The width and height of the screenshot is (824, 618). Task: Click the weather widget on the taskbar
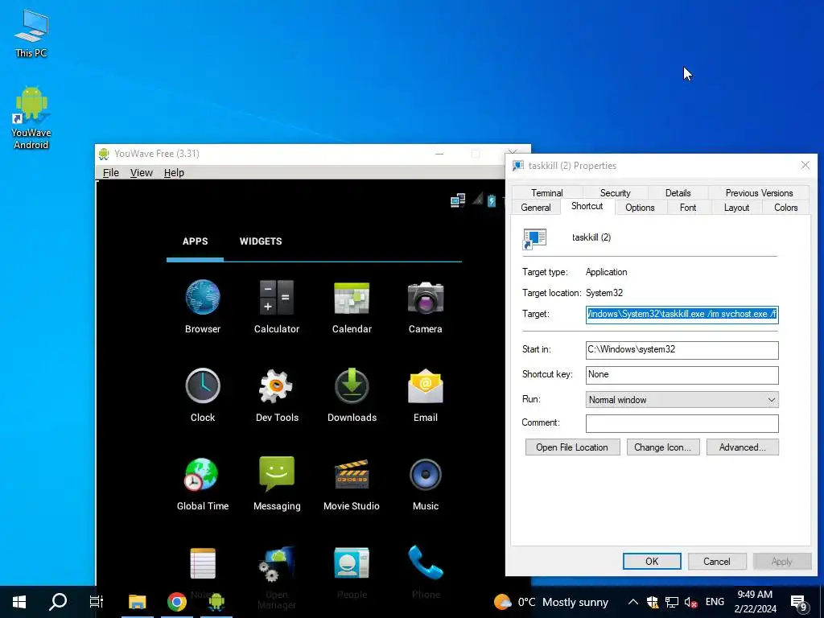click(x=550, y=602)
